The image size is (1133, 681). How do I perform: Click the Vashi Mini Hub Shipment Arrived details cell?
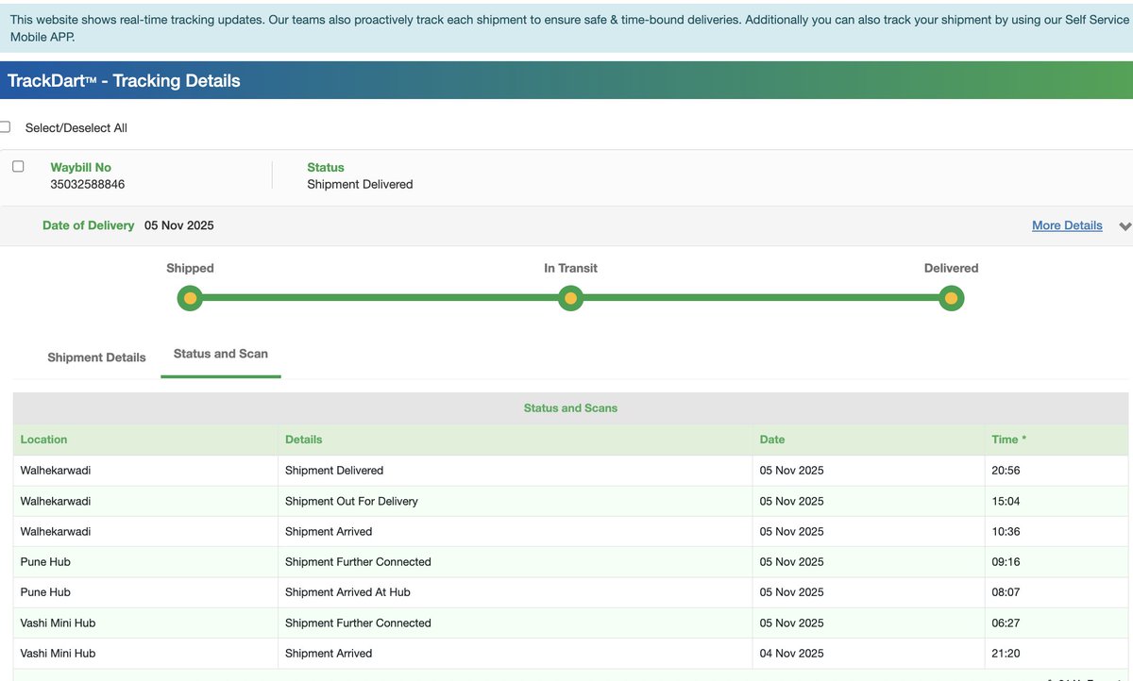click(329, 653)
